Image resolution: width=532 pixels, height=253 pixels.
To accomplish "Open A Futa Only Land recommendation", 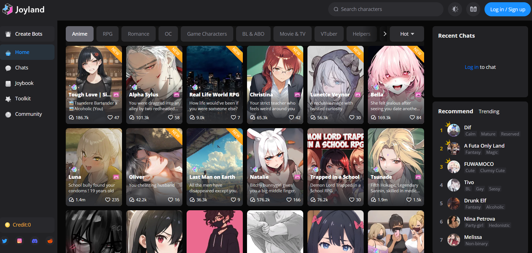I will 480,149.
